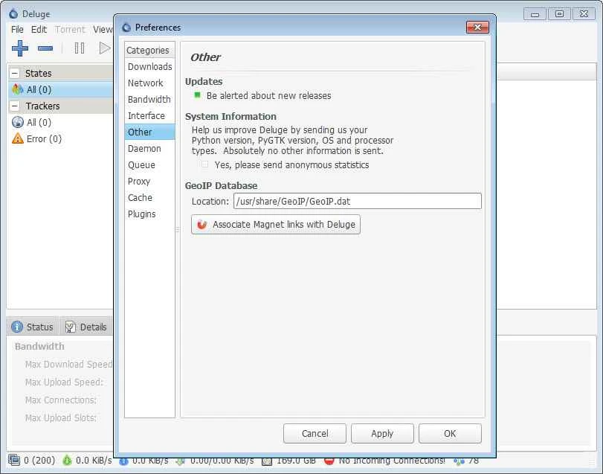Close the Preferences dialog
Viewport: 603px width, 474px height.
tap(477, 28)
